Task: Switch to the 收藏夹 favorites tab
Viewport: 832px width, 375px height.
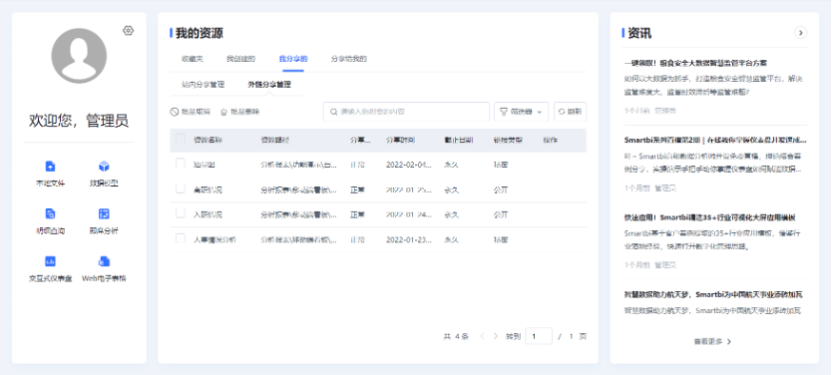Action: coord(193,59)
